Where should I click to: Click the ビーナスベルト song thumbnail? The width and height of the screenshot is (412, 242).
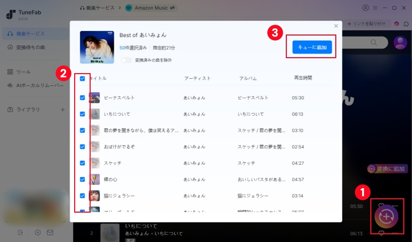pos(94,98)
